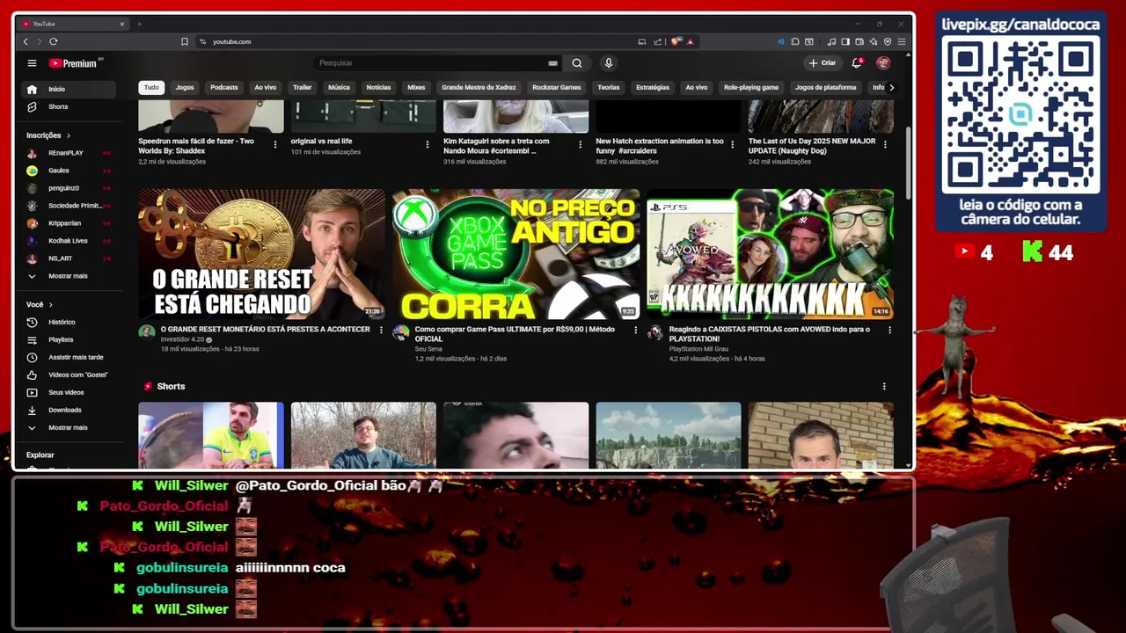The width and height of the screenshot is (1126, 633).
Task: Open the YouTube hamburger guide menu
Action: (32, 63)
